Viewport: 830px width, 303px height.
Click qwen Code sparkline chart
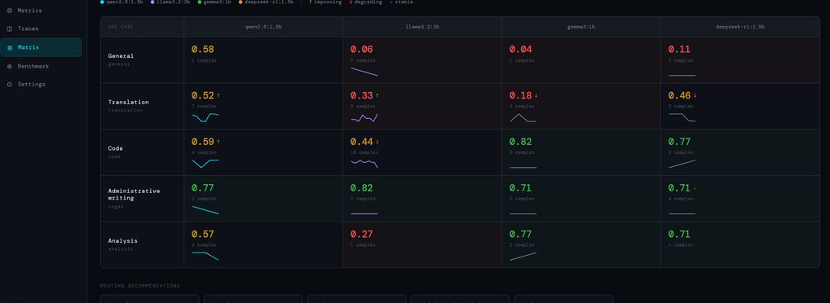pyautogui.click(x=205, y=164)
